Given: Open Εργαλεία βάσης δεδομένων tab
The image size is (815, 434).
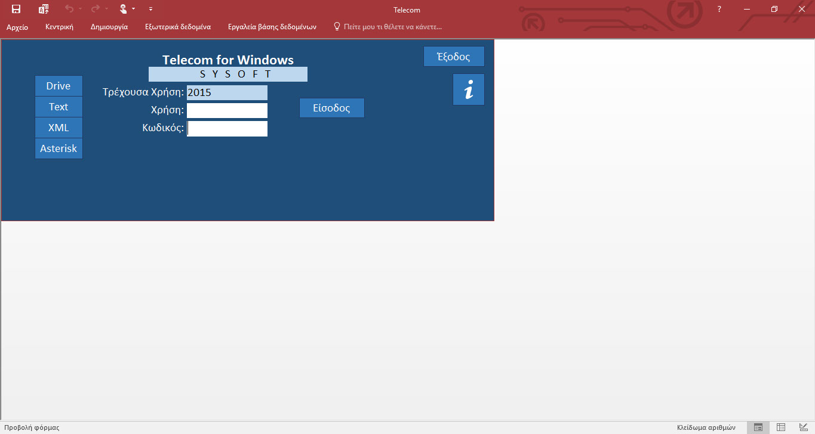Looking at the screenshot, I should (x=272, y=27).
